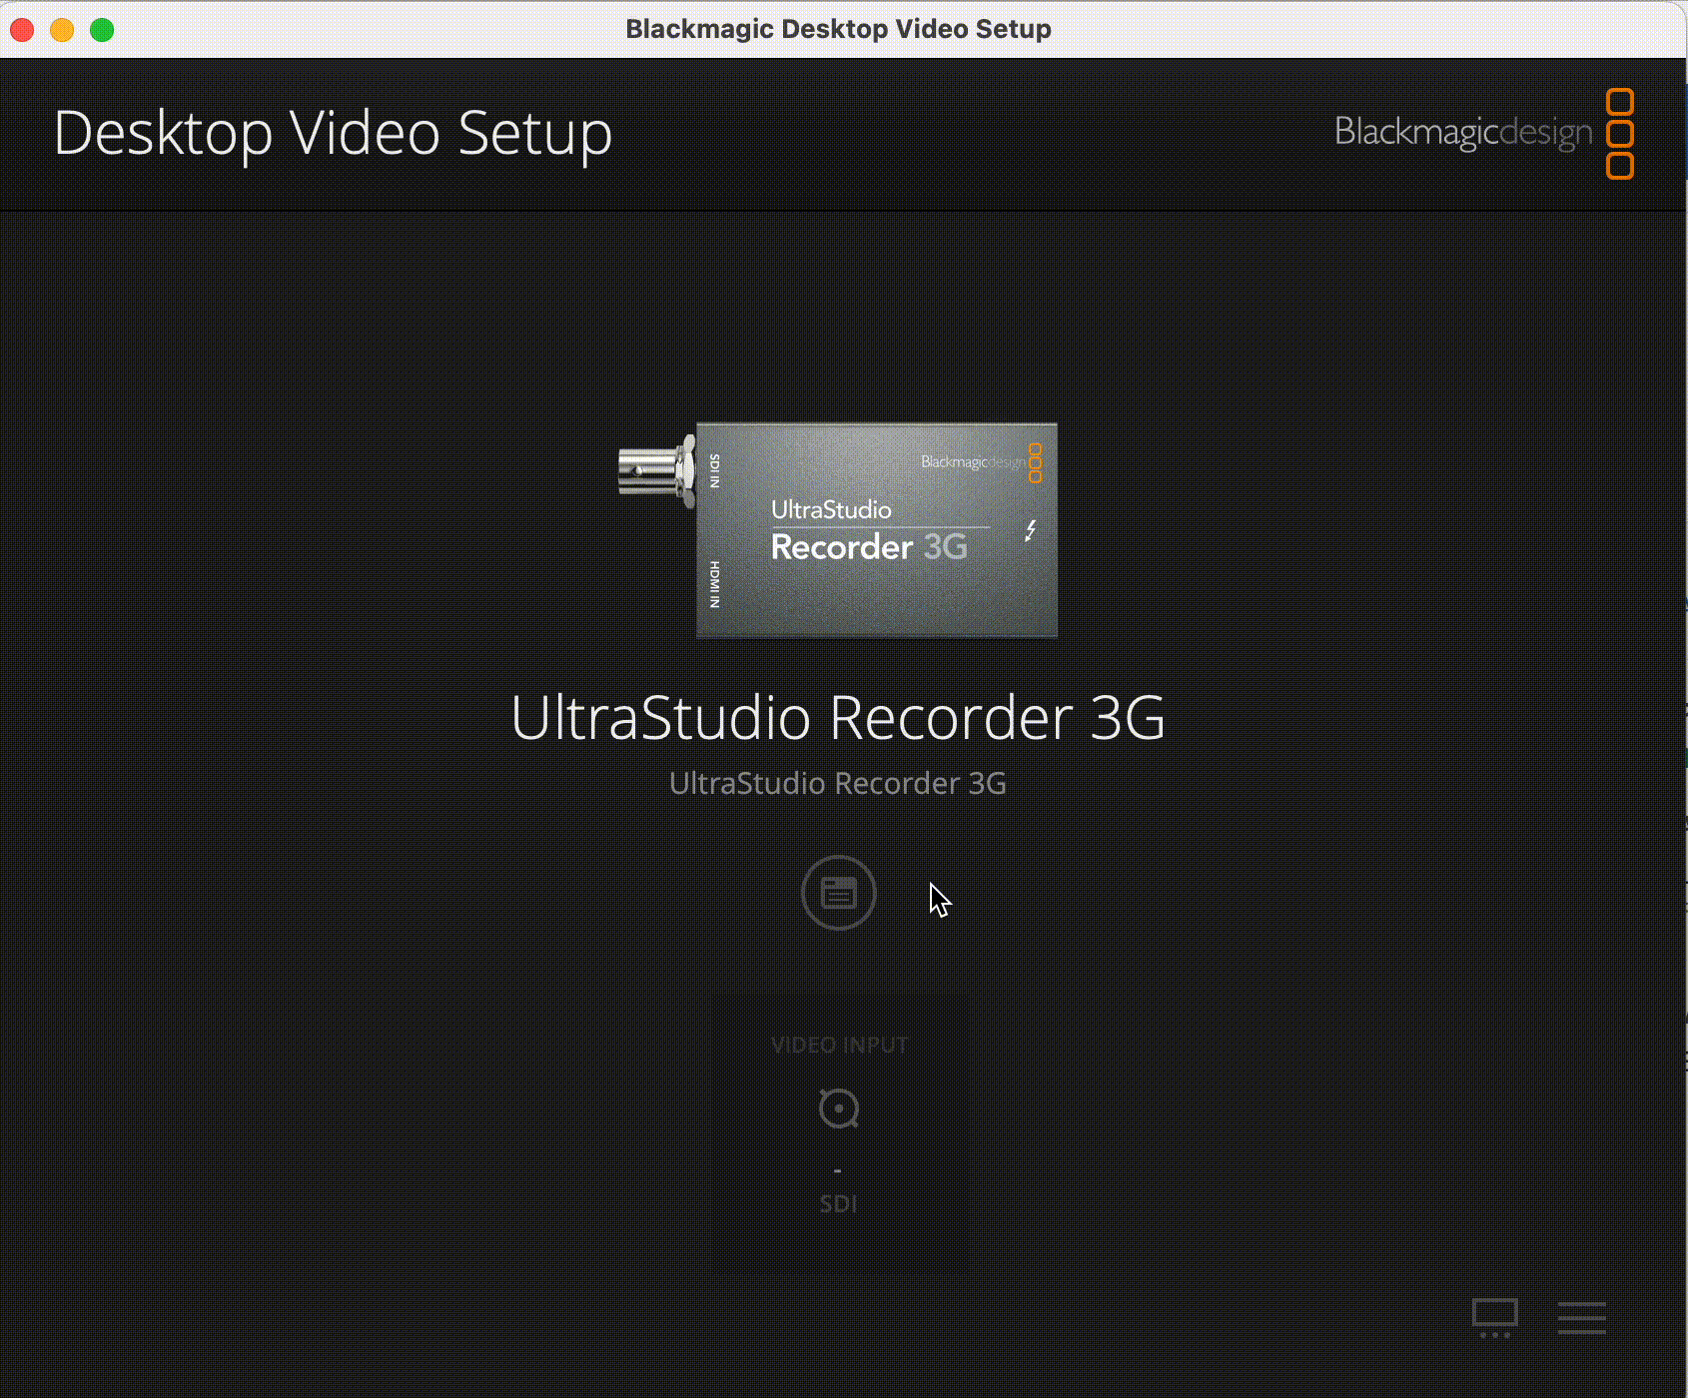Click the VIDEO INPUT label
Viewport: 1688px width, 1398px height.
coord(839,1046)
